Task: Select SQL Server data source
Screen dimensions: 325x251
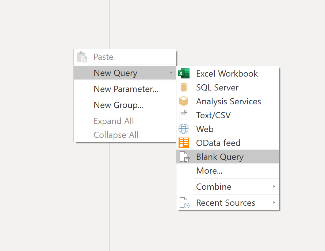Action: tap(227, 88)
